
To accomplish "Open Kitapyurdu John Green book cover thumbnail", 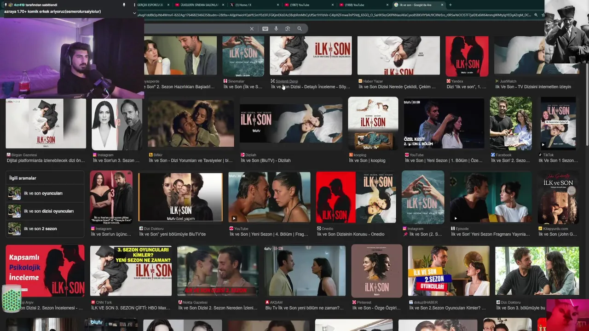I will [558, 197].
